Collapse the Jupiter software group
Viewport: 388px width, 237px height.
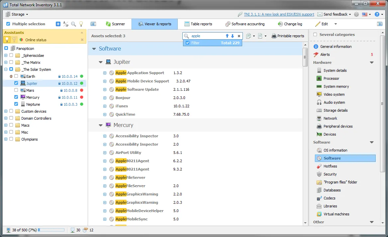coord(101,62)
